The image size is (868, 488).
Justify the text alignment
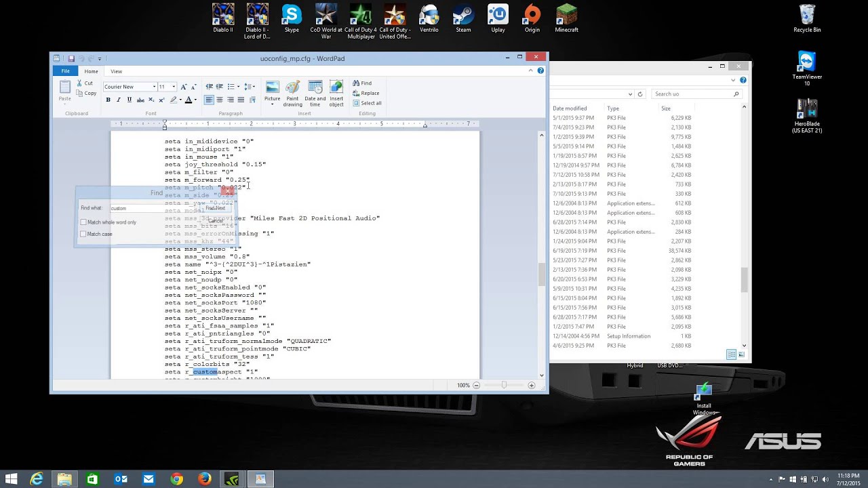pos(241,100)
